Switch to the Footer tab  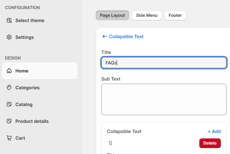(175, 15)
